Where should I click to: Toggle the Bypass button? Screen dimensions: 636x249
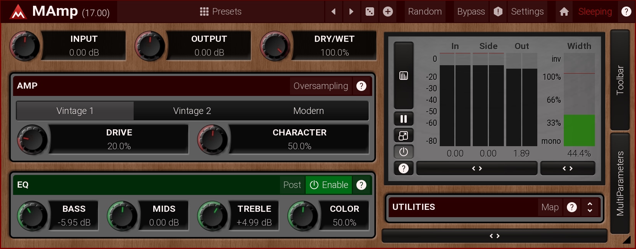point(471,12)
